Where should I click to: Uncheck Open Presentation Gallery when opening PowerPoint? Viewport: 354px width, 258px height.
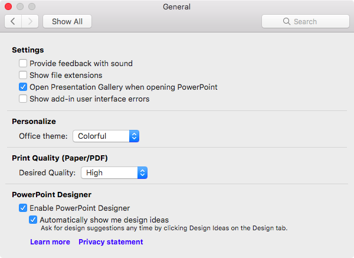[x=23, y=87]
